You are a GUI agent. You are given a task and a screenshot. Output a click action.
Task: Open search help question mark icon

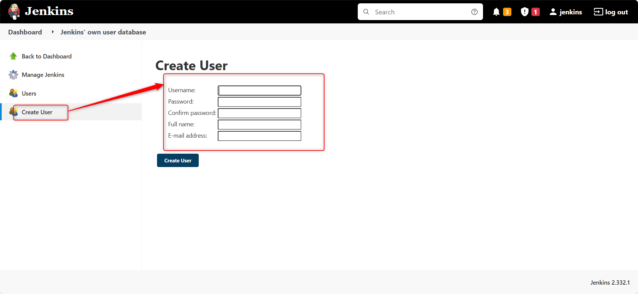coord(474,12)
